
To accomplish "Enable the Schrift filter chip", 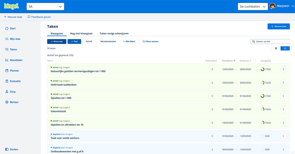I will (89, 41).
